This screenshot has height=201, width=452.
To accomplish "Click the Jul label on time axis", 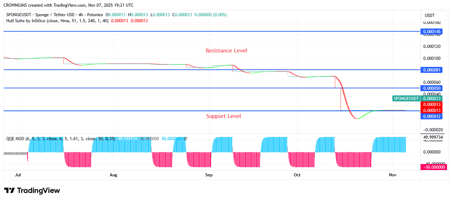I will click(x=18, y=175).
